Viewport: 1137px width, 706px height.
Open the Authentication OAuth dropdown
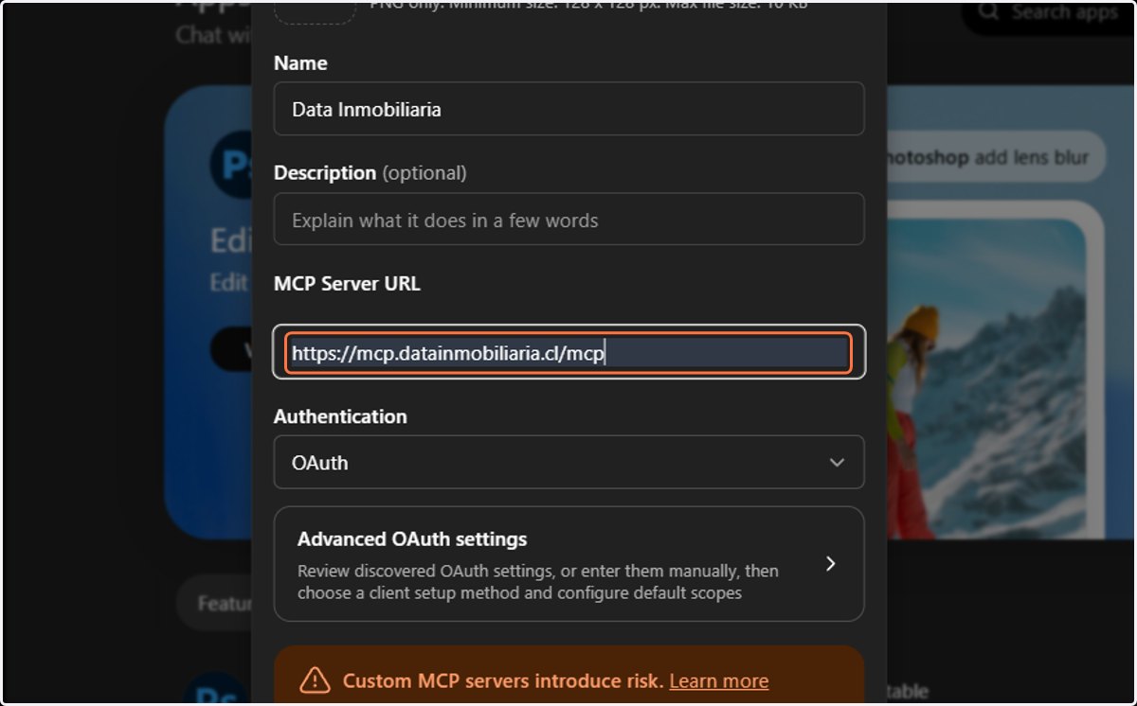[x=568, y=462]
